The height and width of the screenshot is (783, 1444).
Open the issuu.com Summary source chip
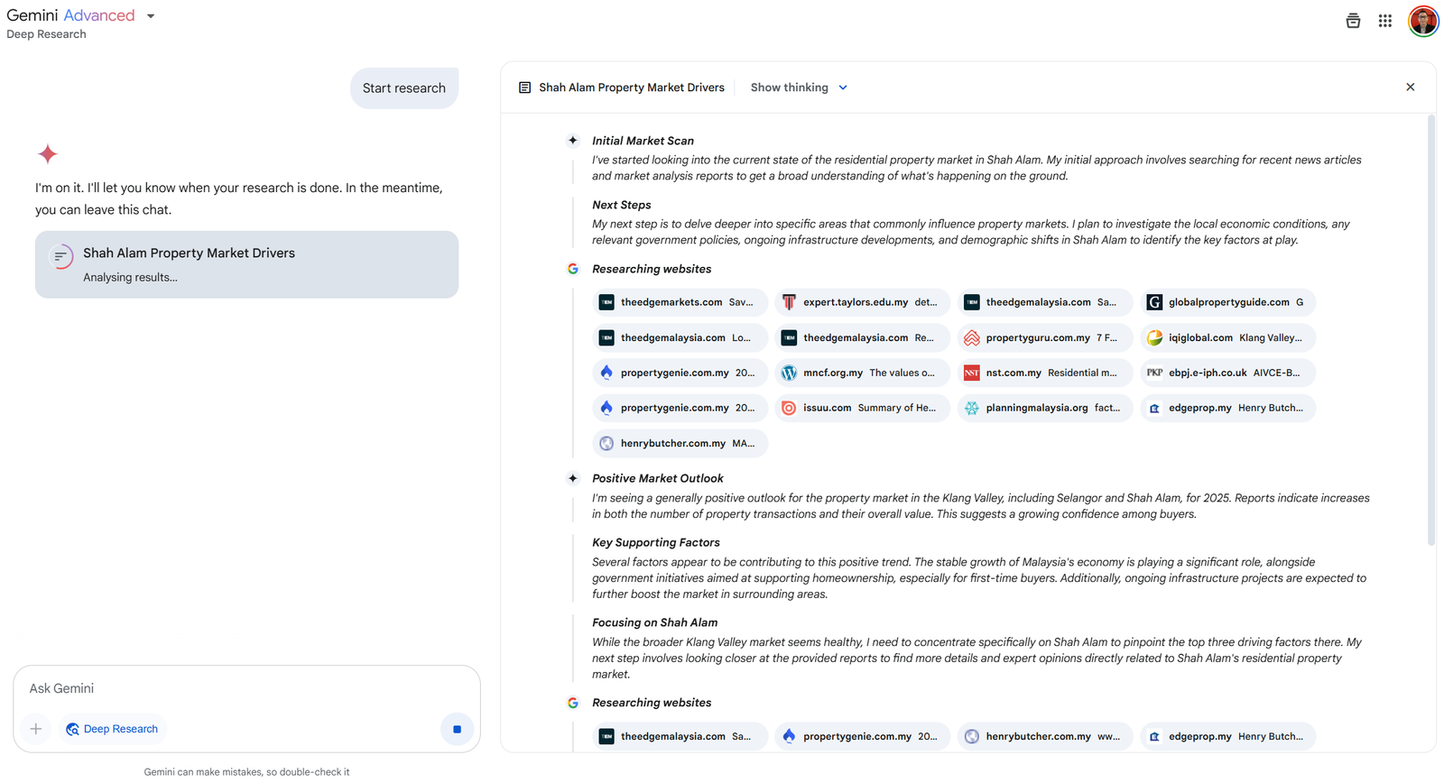pos(862,408)
